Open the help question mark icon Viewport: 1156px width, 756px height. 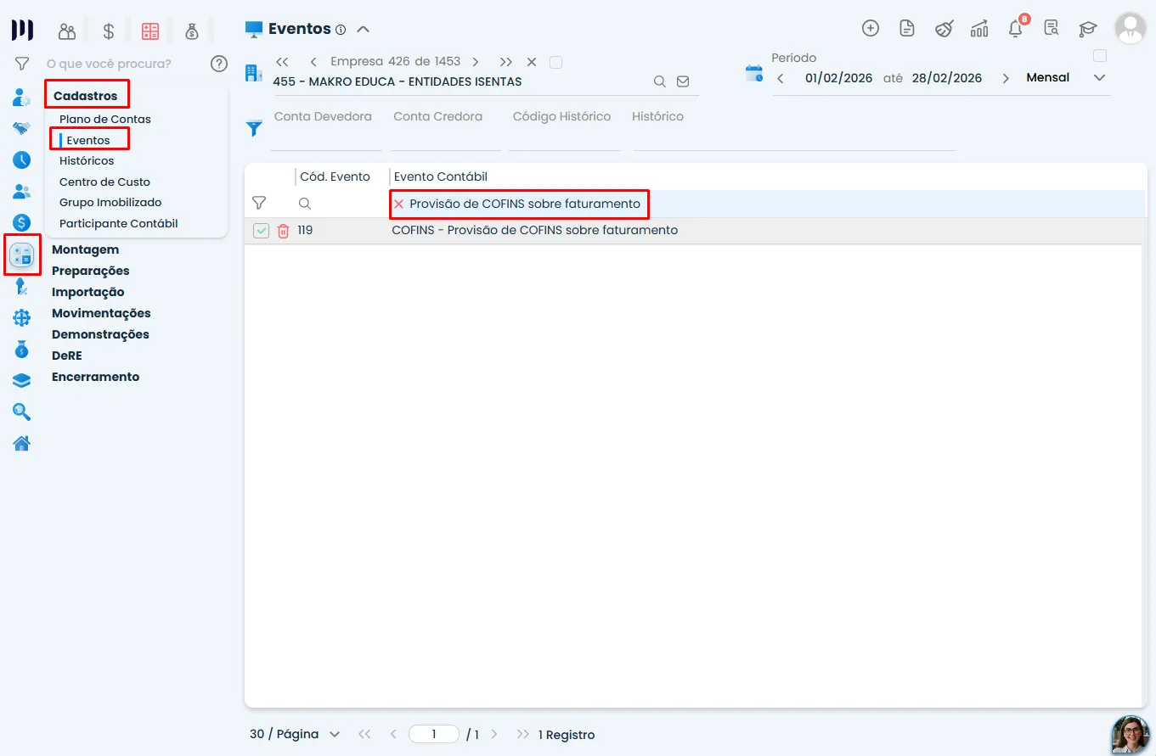(219, 64)
